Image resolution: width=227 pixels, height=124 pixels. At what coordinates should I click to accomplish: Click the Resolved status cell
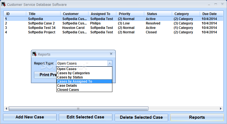pyautogui.click(x=153, y=23)
